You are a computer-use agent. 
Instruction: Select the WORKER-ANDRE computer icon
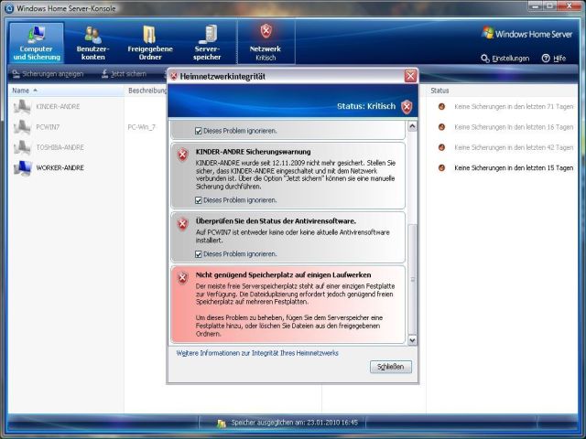(22, 168)
